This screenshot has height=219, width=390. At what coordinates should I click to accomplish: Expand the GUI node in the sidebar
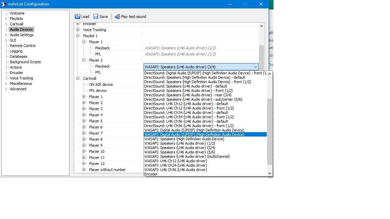(6, 40)
